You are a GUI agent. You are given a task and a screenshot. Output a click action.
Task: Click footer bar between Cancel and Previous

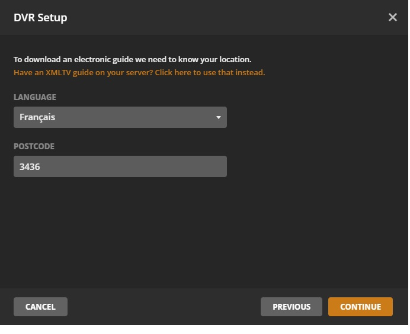(163, 307)
